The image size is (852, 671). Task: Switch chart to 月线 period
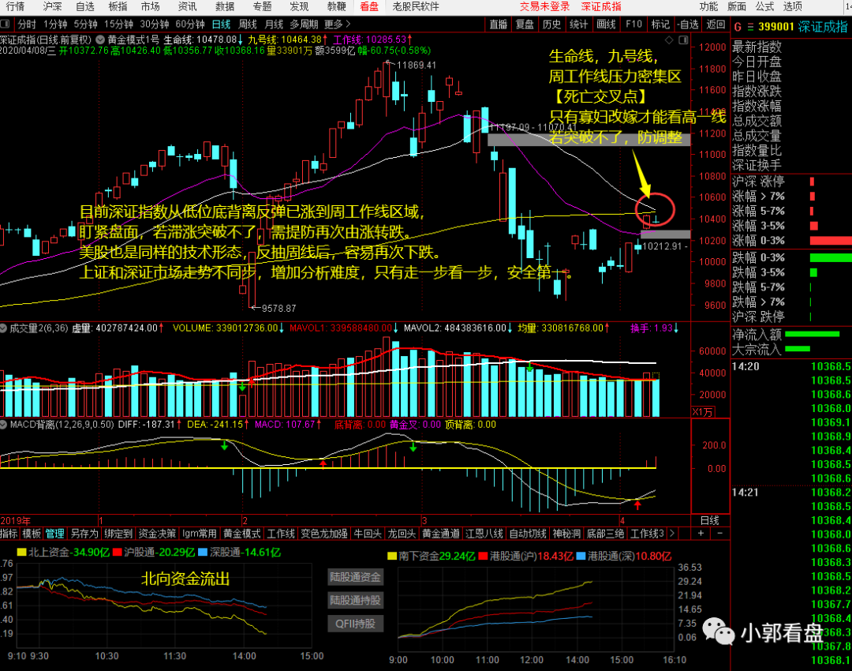(274, 24)
